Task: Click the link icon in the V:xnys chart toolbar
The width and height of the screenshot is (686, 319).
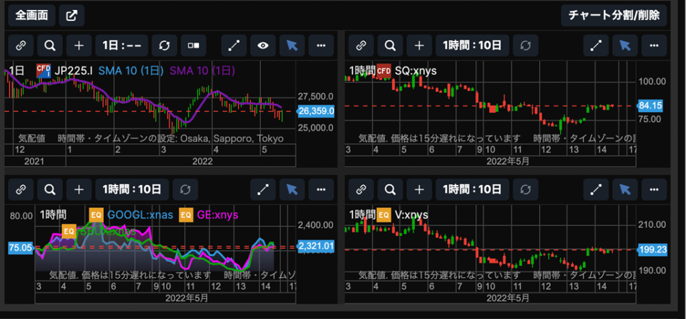Action: 360,190
